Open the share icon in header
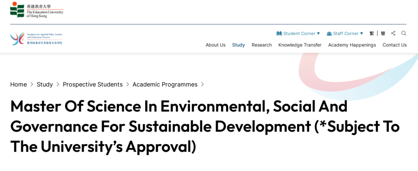Screen dimensions: 418x171 point(393,33)
